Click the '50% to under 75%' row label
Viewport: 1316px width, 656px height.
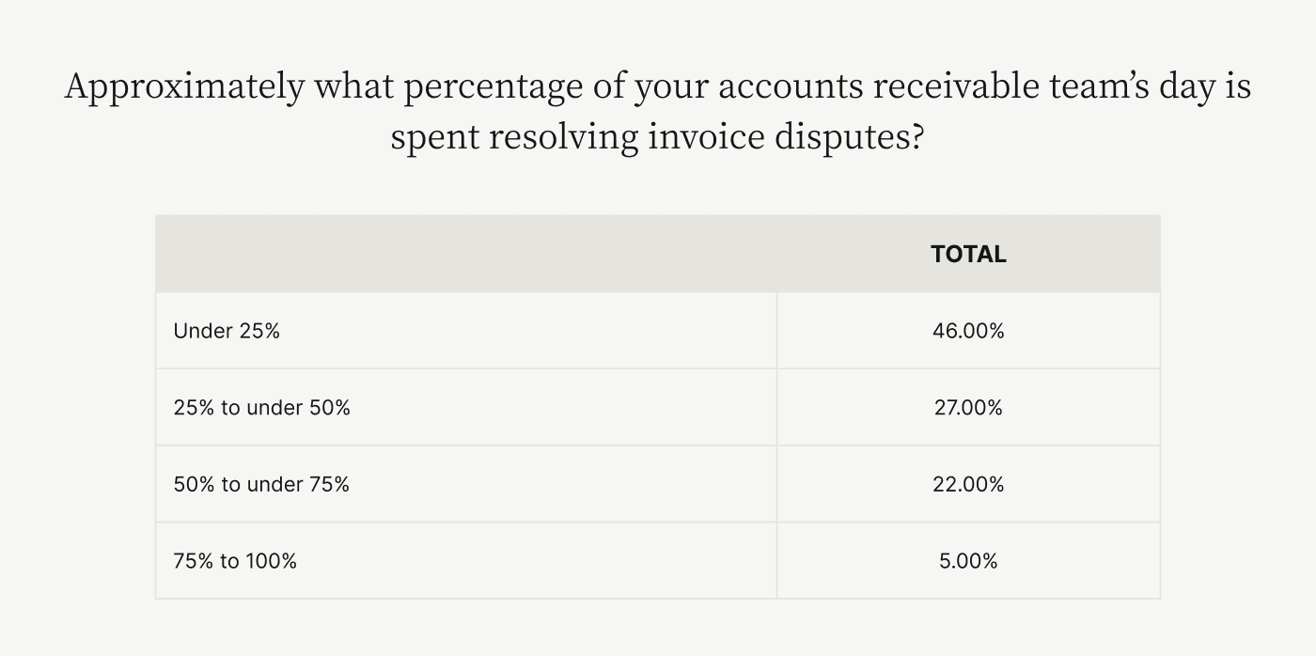pyautogui.click(x=261, y=484)
